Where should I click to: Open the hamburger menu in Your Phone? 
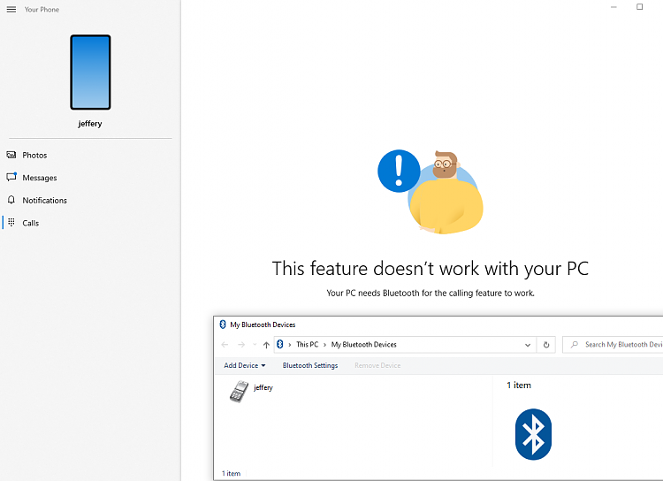[11, 10]
